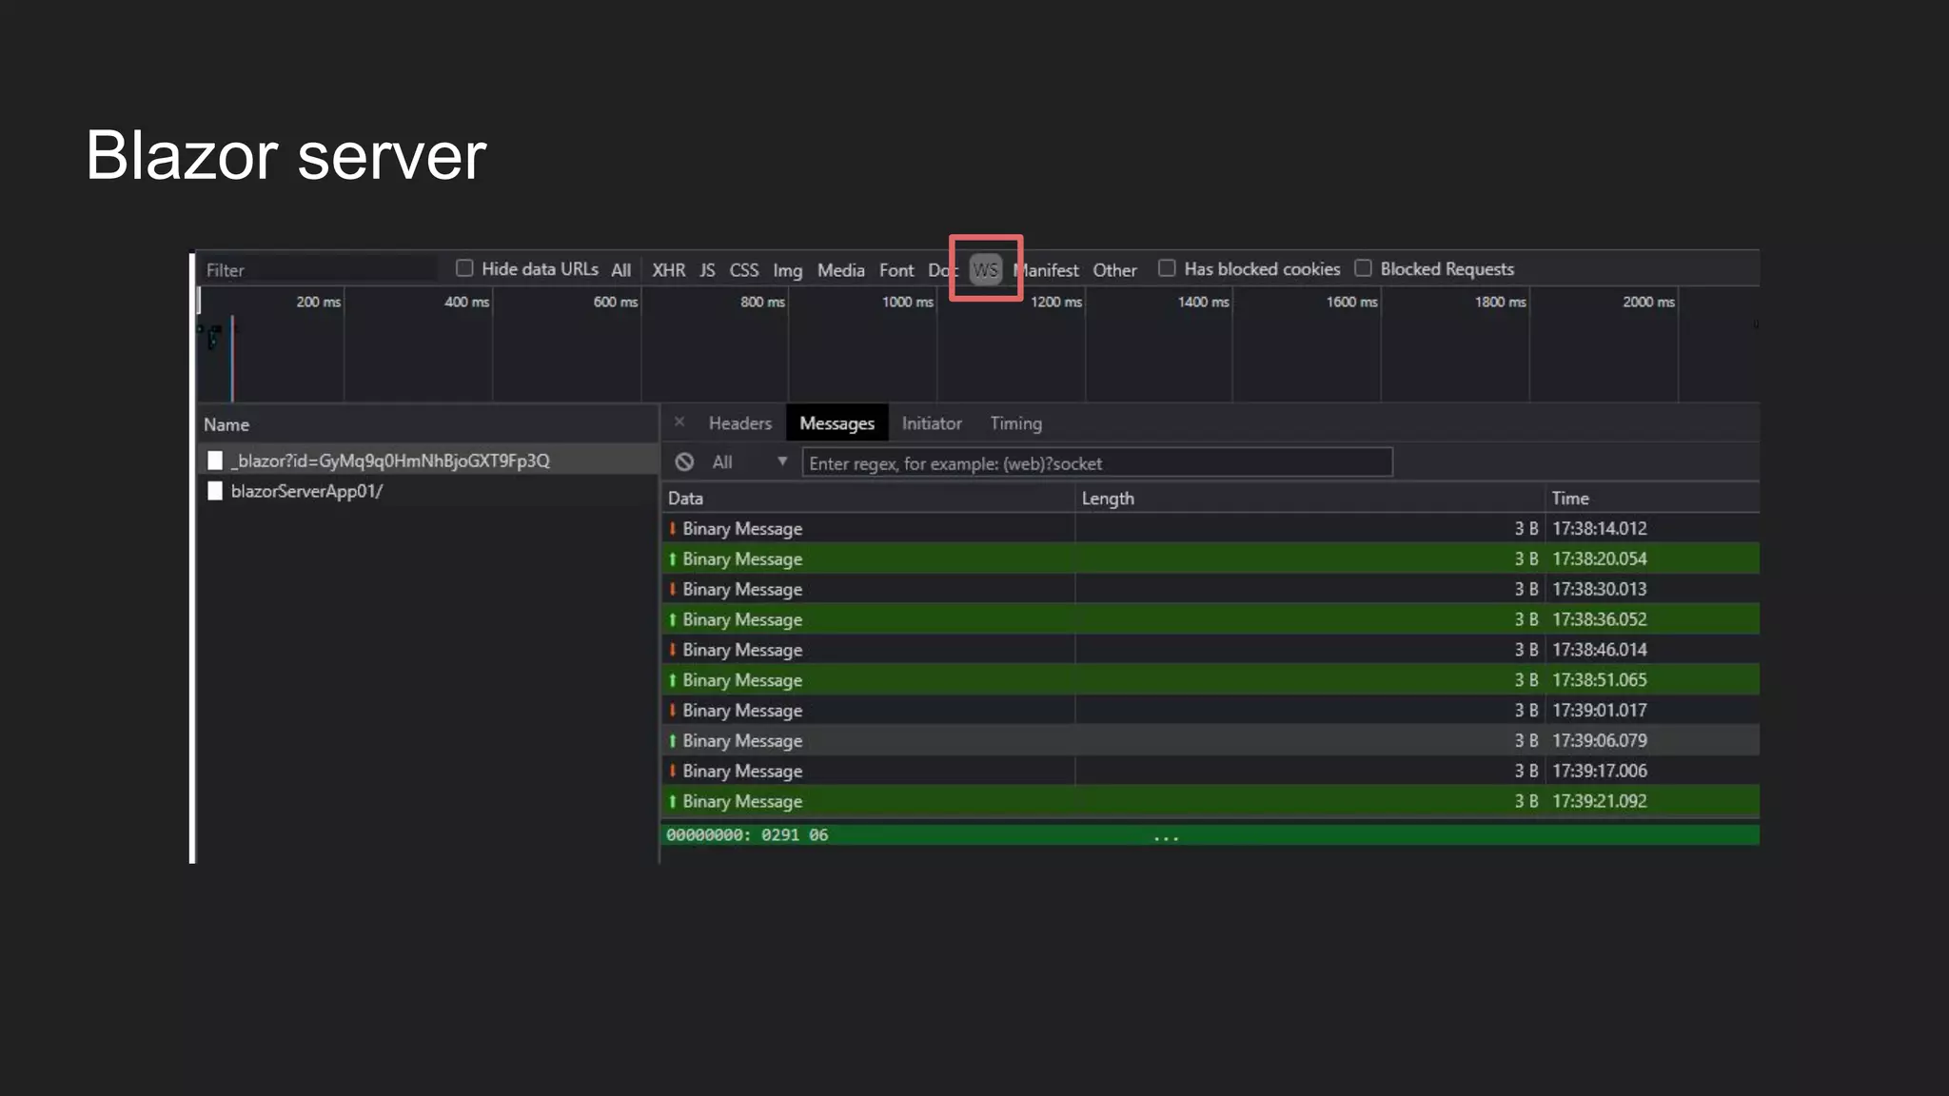Screen dimensions: 1949x1096
Task: Switch to the Headers tab
Action: (x=740, y=423)
